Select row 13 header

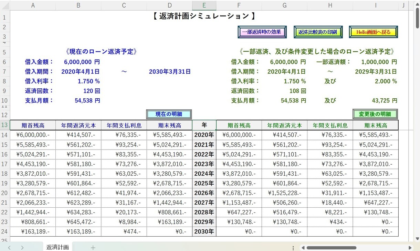(5, 125)
